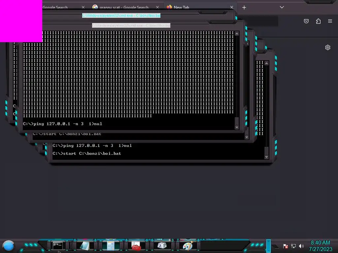Click the rearmost cmd window scrollbar thumb
338x253 pixels.
coord(266,151)
